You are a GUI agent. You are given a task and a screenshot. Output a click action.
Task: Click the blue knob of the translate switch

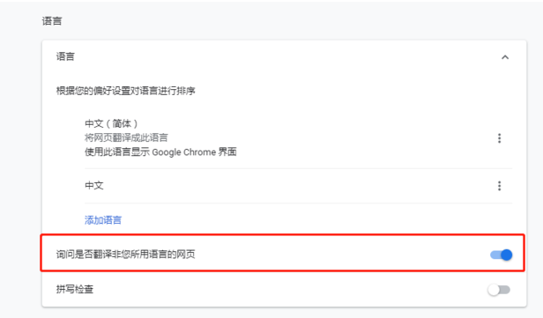click(506, 255)
